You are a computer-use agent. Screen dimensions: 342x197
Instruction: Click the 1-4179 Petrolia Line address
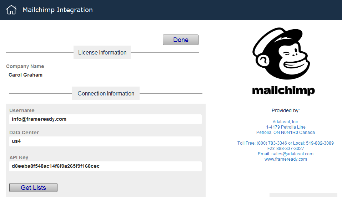(286, 127)
